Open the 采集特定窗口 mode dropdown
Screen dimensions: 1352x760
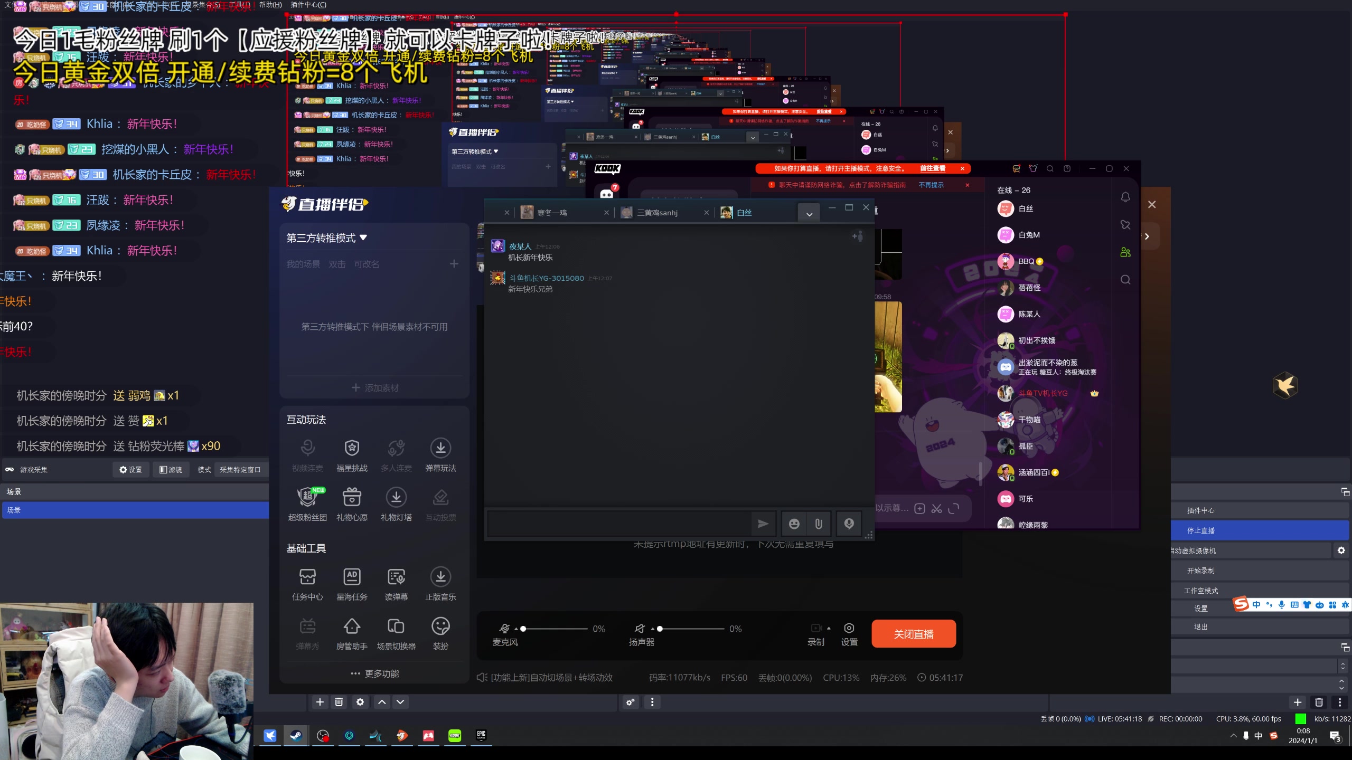pyautogui.click(x=240, y=470)
